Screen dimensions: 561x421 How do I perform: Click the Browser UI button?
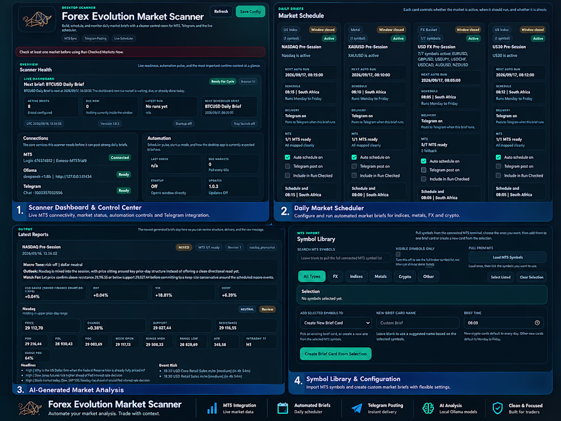coord(248,81)
